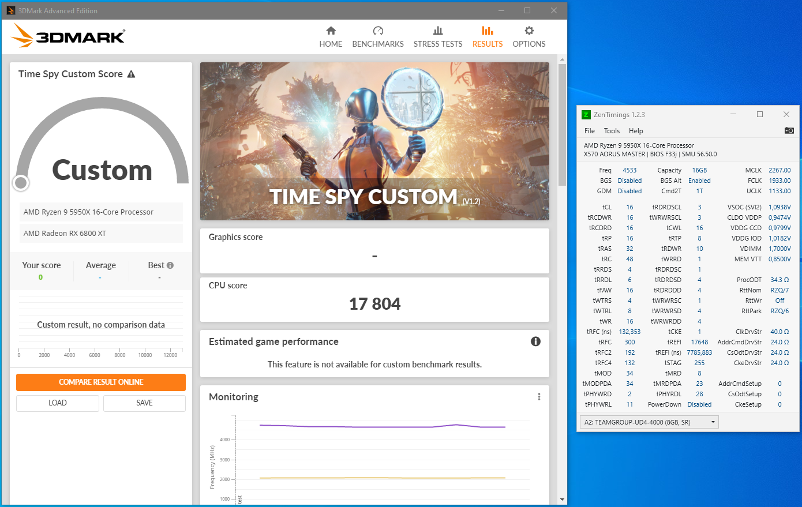802x507 pixels.
Task: Click the Save button
Action: click(x=144, y=403)
